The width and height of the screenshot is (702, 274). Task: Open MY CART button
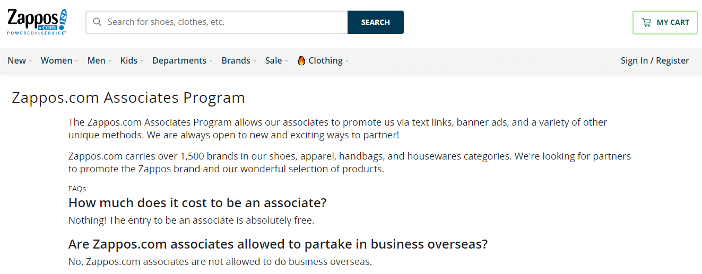pos(665,22)
